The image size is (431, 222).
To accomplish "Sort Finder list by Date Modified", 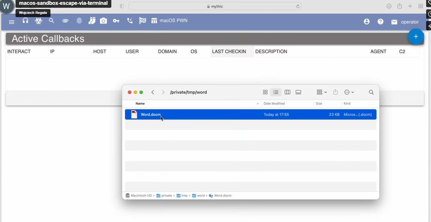I will tap(274, 103).
